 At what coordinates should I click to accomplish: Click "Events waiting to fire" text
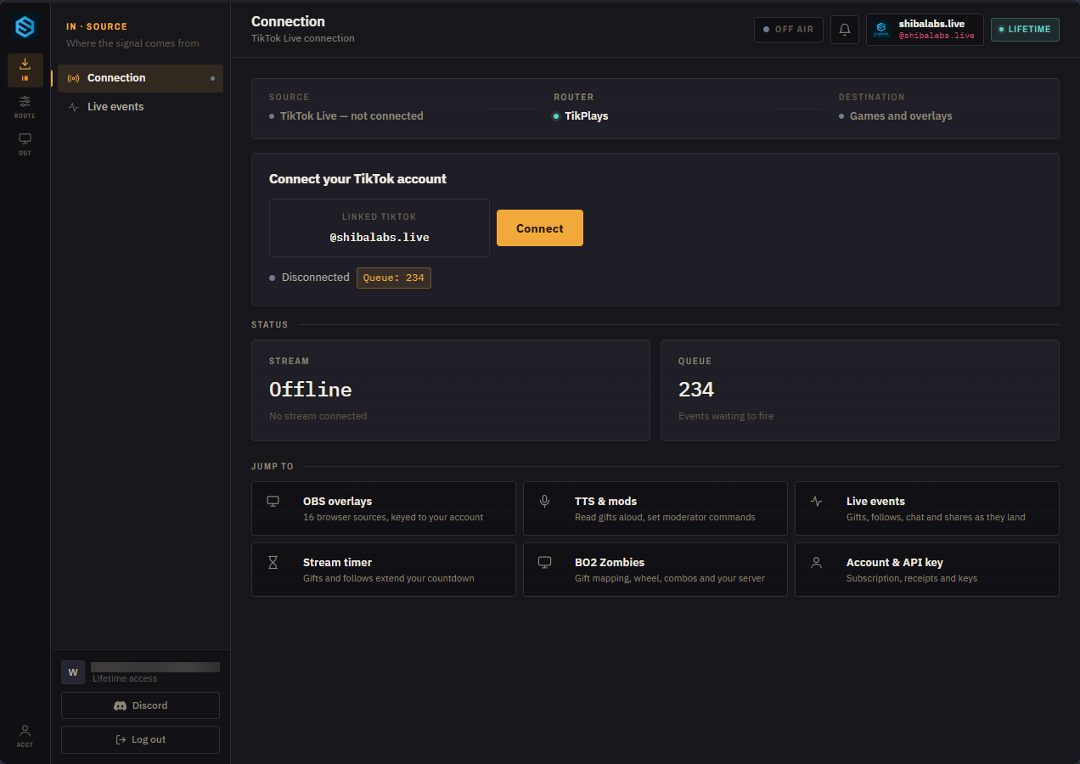point(726,416)
